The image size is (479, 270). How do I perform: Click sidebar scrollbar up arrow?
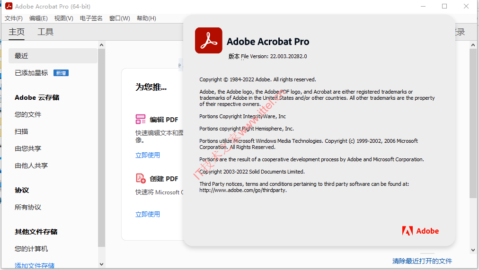pyautogui.click(x=101, y=45)
